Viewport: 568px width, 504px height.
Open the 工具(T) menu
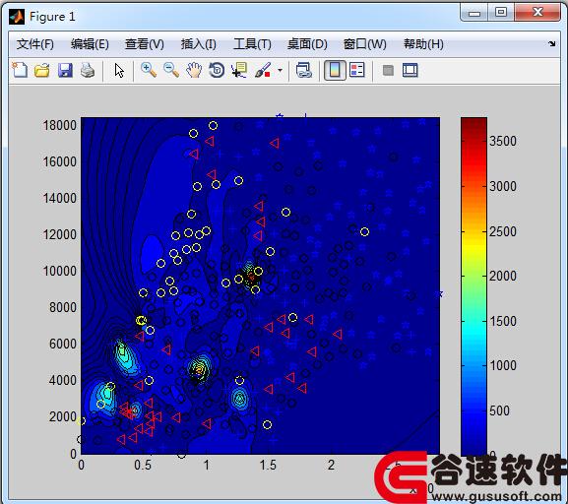click(x=252, y=44)
